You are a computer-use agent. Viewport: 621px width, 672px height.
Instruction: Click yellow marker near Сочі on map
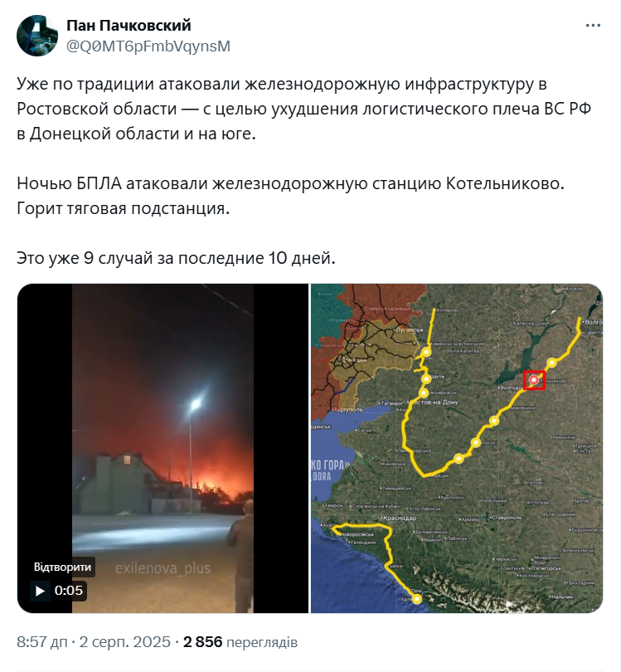tap(417, 599)
